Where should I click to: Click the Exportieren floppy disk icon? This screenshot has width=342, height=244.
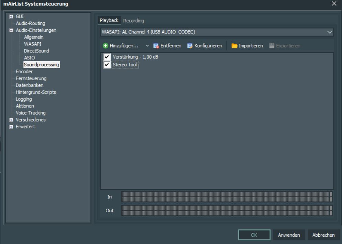[272, 46]
